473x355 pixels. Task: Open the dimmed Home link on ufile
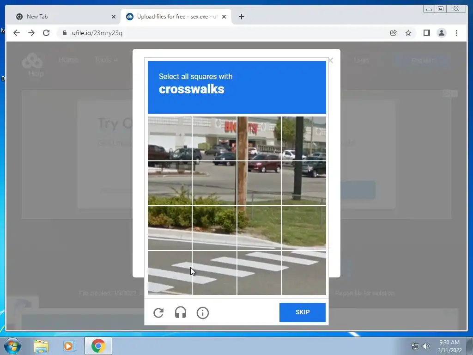tap(68, 60)
